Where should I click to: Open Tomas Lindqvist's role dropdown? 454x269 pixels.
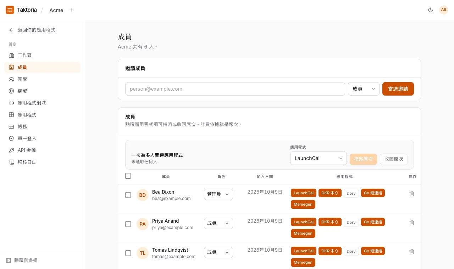coord(218,252)
